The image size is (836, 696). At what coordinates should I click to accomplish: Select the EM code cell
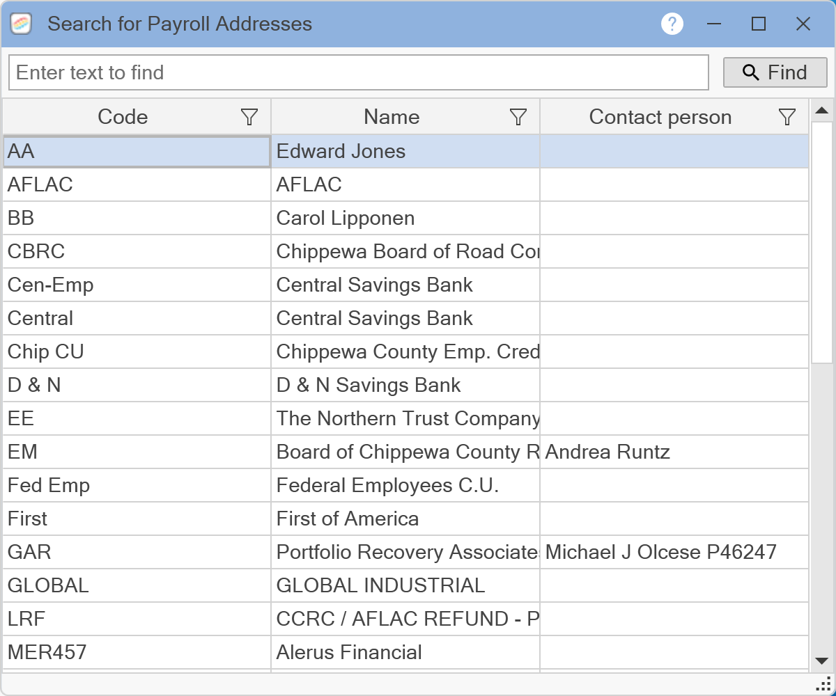click(x=137, y=452)
